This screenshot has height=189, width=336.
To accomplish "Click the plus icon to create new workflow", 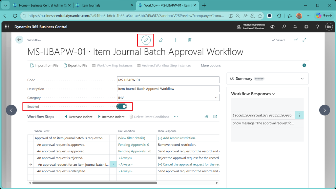I will (x=175, y=40).
